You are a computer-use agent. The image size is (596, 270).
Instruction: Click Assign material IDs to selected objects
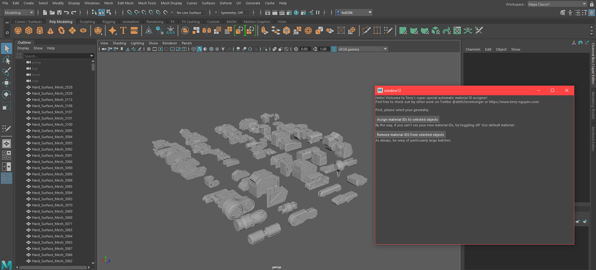[x=407, y=119]
